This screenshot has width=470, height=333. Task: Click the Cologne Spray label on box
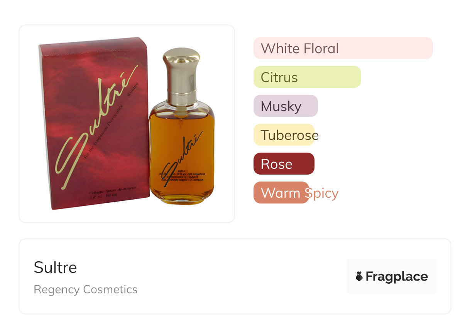coord(114,193)
